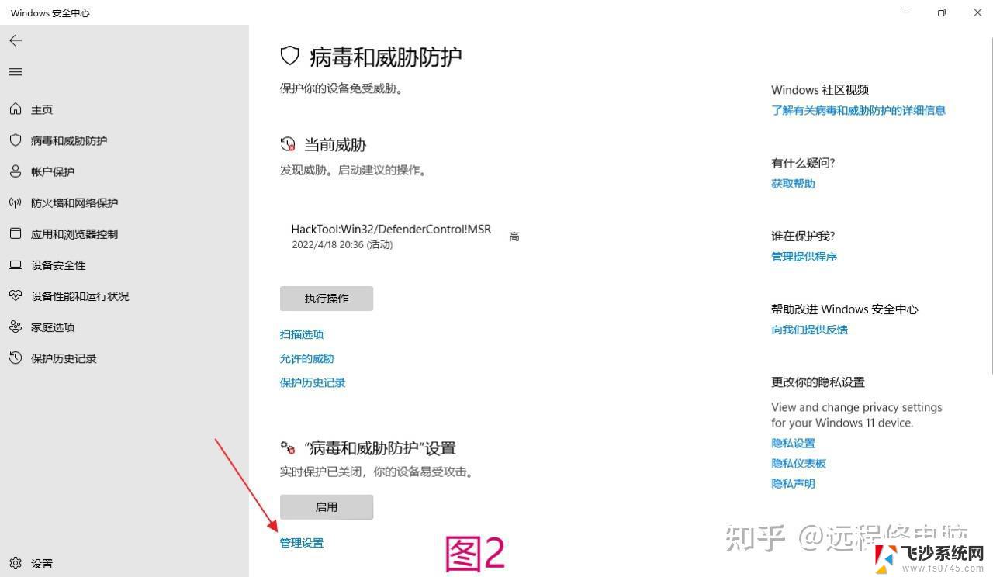The image size is (993, 577).
Task: Open 允许的威胁 link
Action: click(x=307, y=358)
